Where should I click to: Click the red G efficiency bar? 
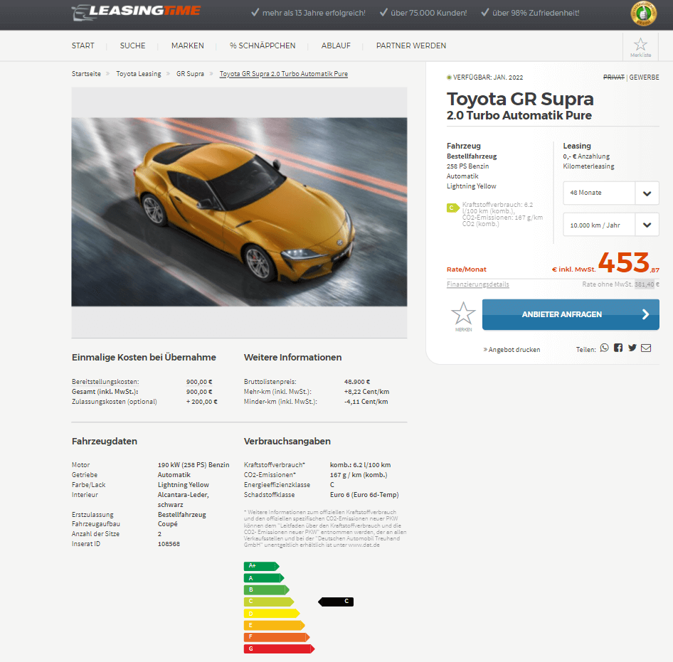pyautogui.click(x=279, y=648)
